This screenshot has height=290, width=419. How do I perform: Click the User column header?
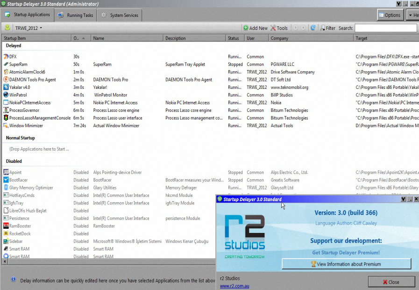point(256,38)
